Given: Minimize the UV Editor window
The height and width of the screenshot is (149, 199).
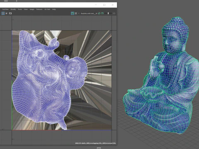Looking at the screenshot, I should coord(96,5).
